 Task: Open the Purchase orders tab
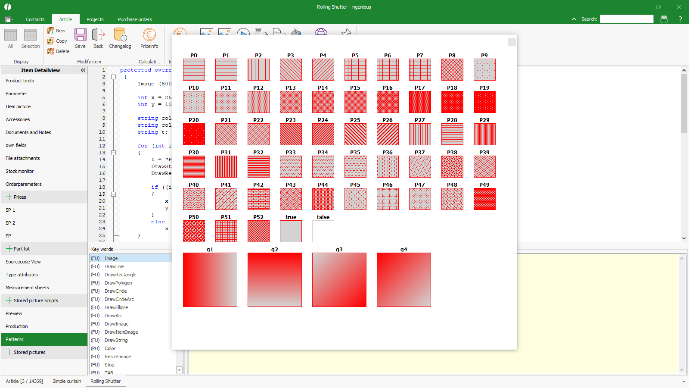[135, 19]
